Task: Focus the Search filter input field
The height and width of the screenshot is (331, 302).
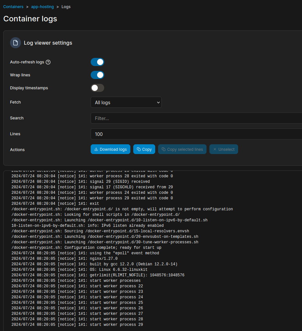Action: [197, 118]
